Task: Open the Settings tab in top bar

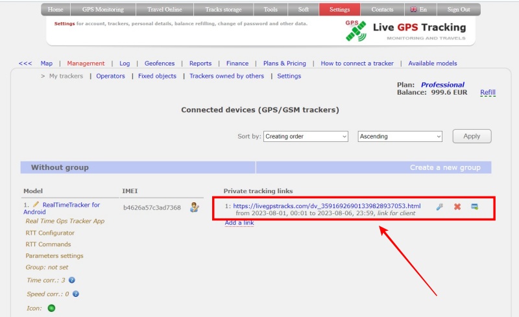Action: coord(339,10)
